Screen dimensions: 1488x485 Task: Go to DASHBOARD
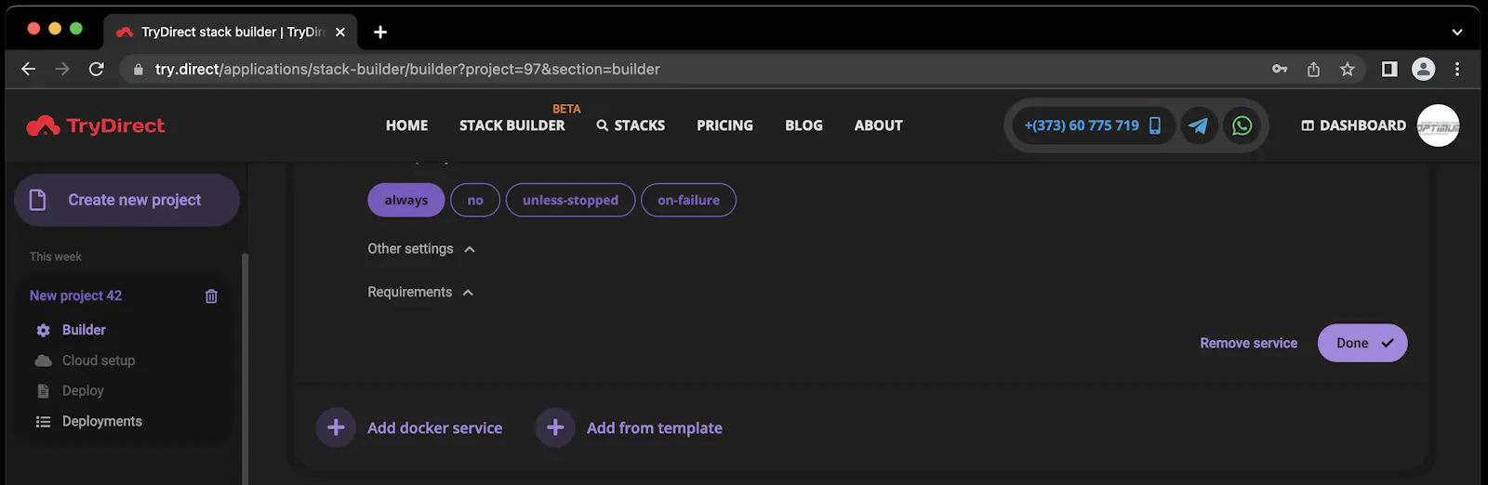(x=1353, y=125)
